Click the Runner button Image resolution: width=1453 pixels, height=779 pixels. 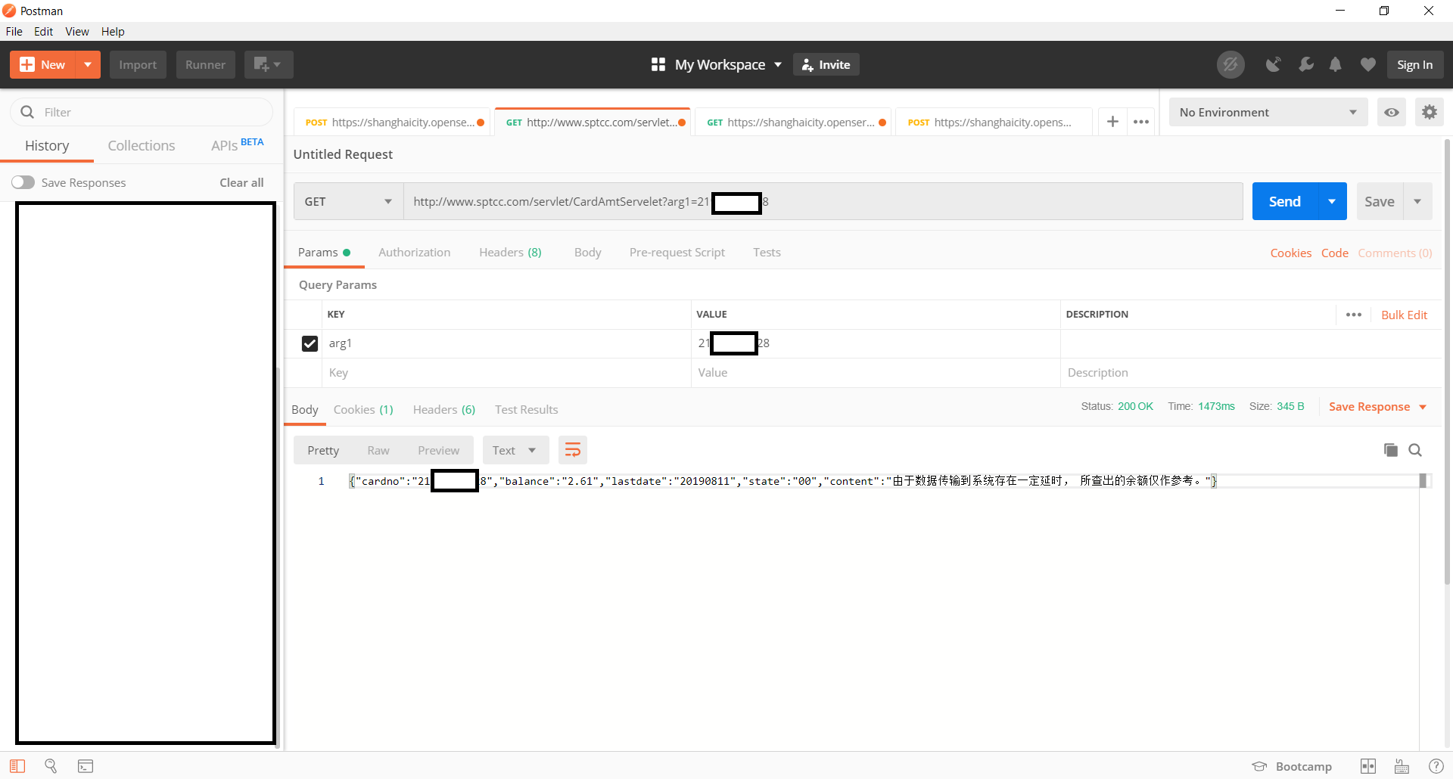click(x=206, y=65)
